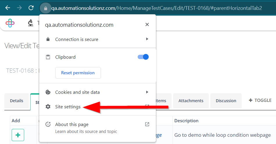The image size is (276, 144).
Task: Expand Cookies and site data submenu
Action: (x=147, y=92)
